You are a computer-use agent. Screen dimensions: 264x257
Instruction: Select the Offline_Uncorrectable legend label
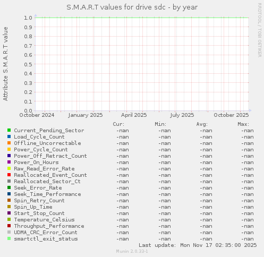[x=47, y=143]
